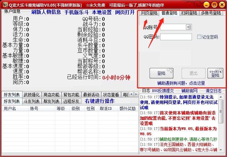Screen dimensions: 227x157
Task: Click 性别 column header
Action: [91, 109]
